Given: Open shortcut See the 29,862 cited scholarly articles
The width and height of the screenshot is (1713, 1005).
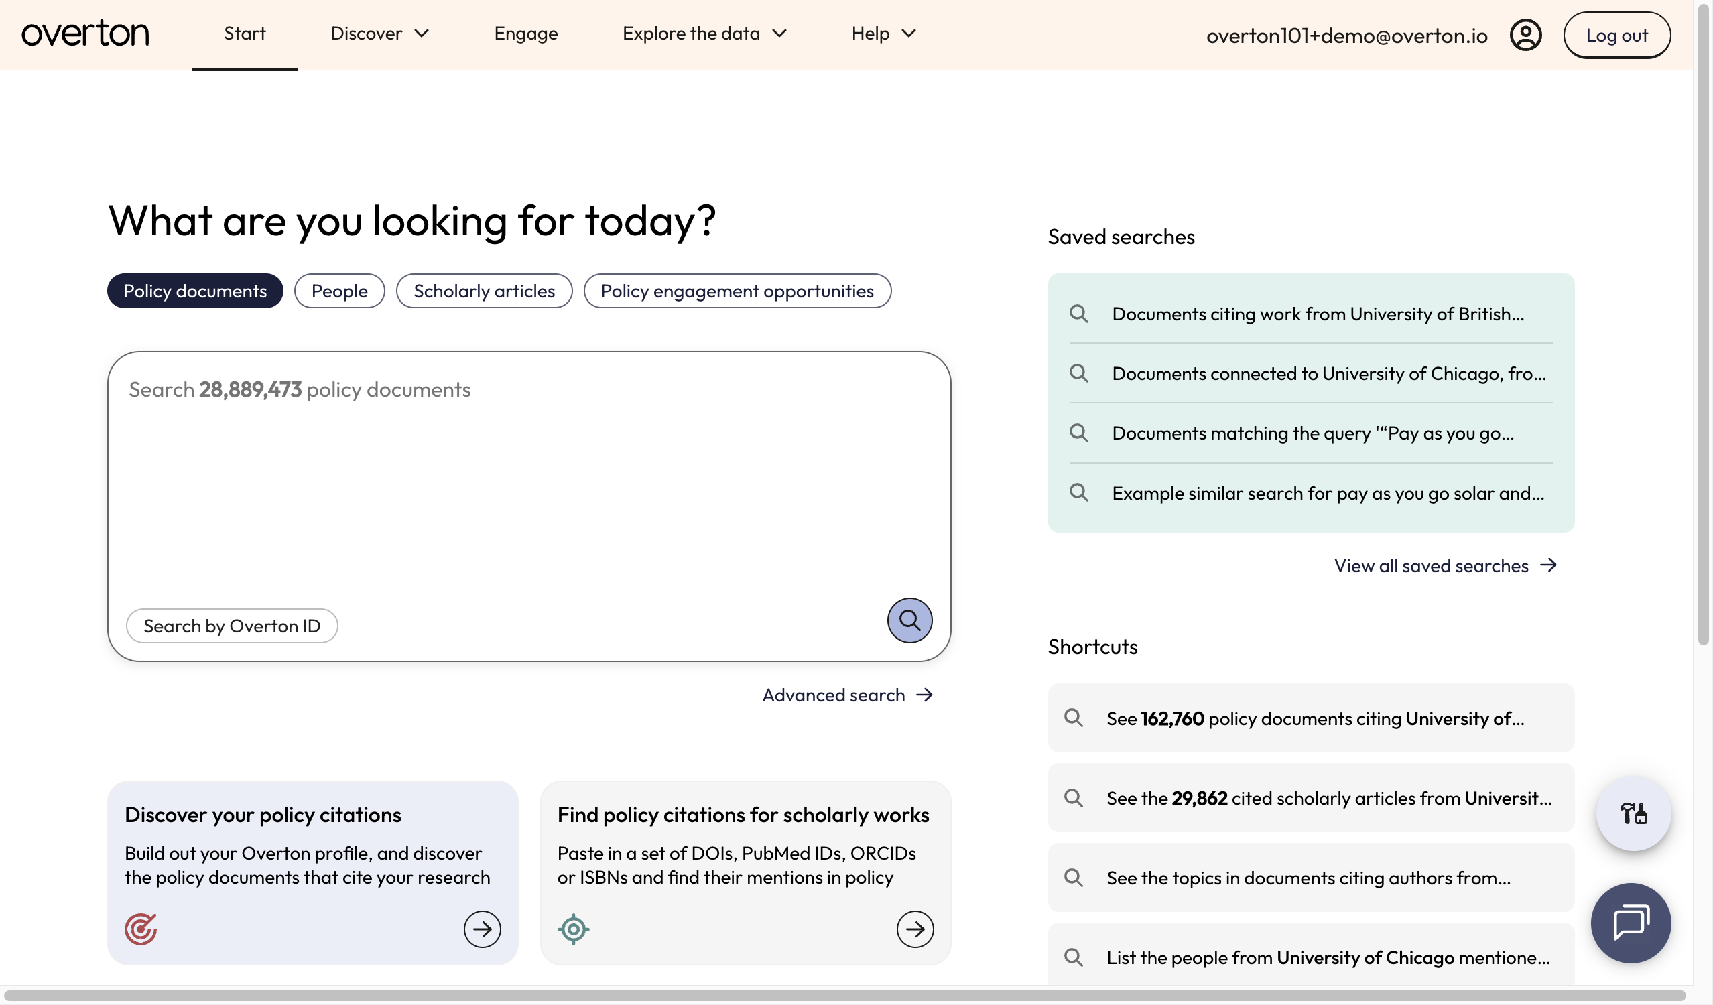Looking at the screenshot, I should [x=1311, y=798].
